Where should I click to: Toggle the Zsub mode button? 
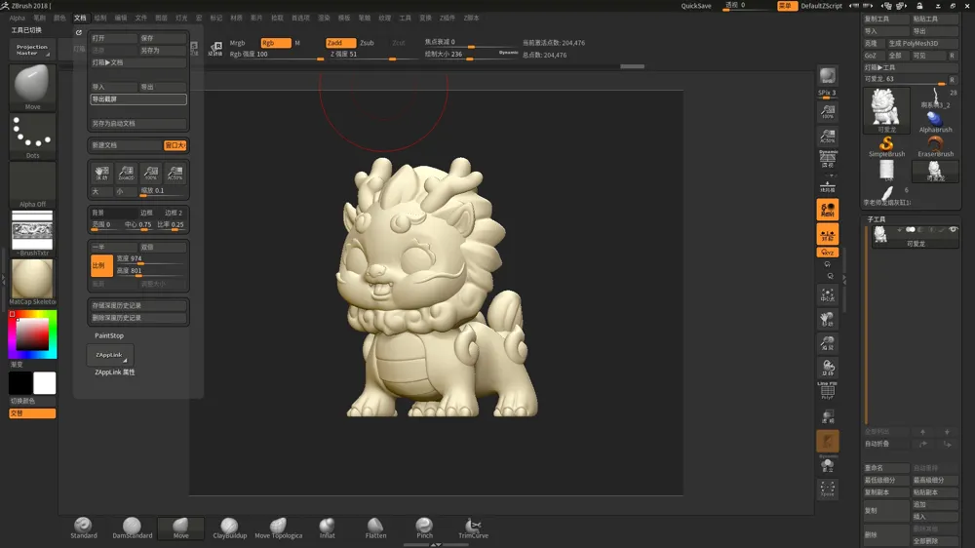click(367, 43)
